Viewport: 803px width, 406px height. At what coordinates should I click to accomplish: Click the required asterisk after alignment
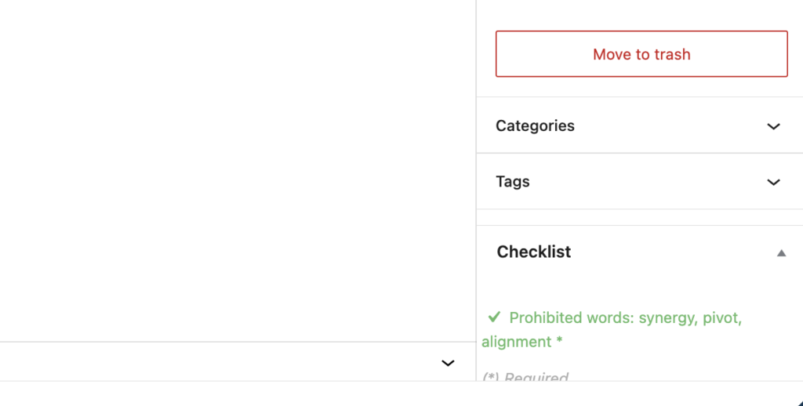coord(559,342)
